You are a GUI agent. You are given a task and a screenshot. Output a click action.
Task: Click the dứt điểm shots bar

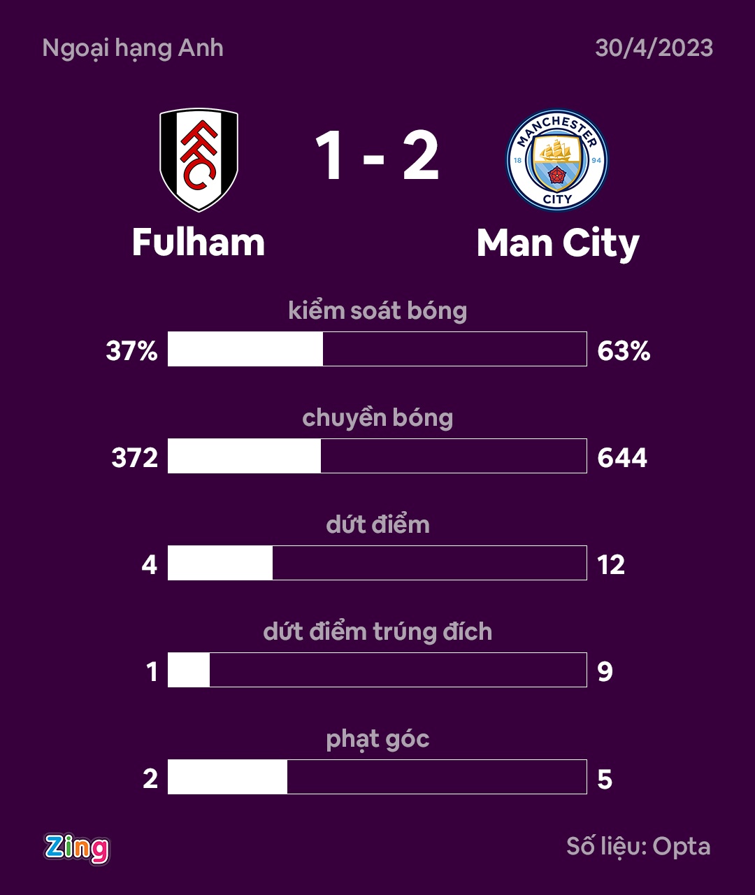377,563
